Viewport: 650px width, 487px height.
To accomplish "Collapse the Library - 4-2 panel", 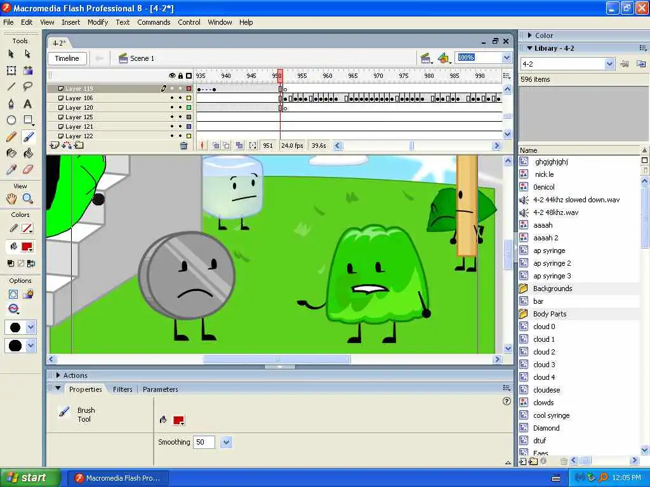I will (529, 48).
